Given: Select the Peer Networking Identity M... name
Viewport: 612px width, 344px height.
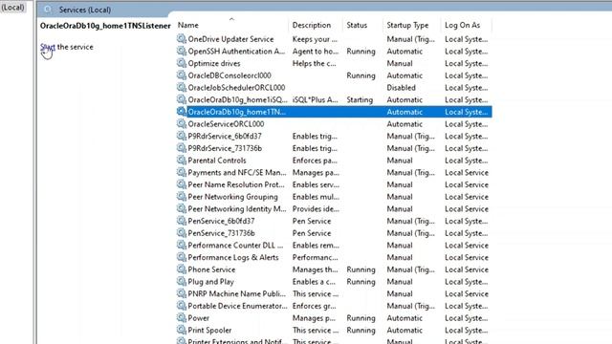Looking at the screenshot, I should 237,208.
